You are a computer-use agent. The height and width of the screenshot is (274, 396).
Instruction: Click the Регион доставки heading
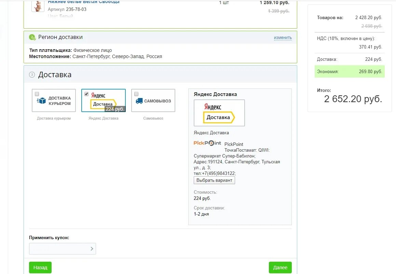click(60, 37)
